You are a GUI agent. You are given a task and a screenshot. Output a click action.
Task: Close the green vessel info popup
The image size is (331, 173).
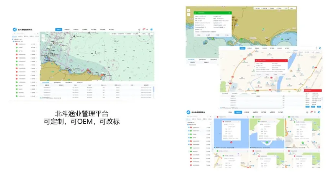[x=230, y=13]
